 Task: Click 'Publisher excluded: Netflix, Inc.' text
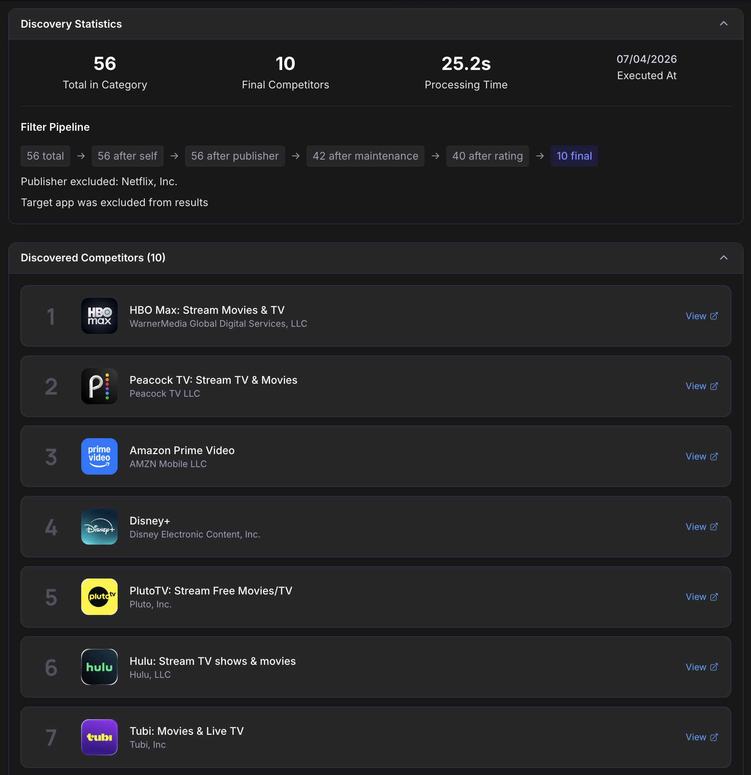(99, 181)
